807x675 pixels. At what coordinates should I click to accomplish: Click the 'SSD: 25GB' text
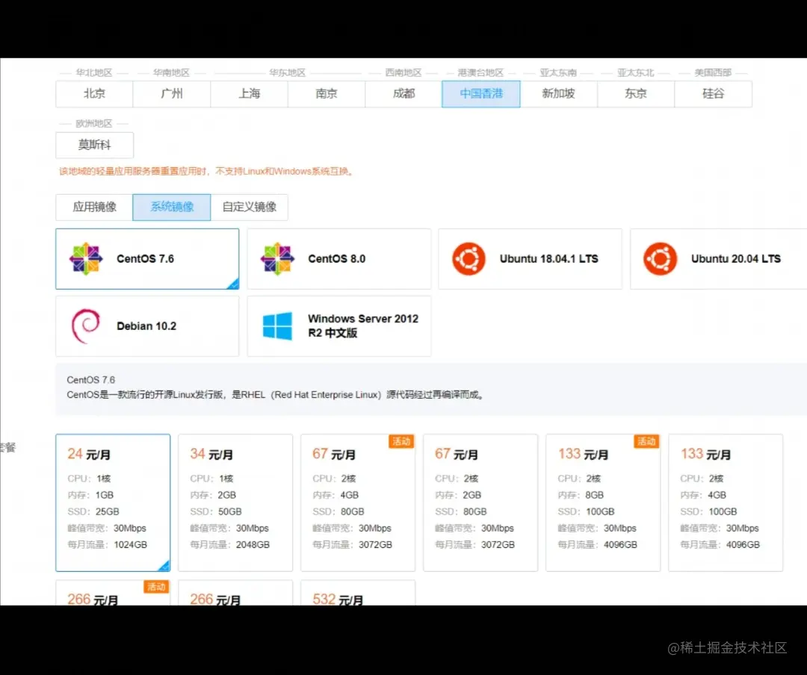point(93,511)
